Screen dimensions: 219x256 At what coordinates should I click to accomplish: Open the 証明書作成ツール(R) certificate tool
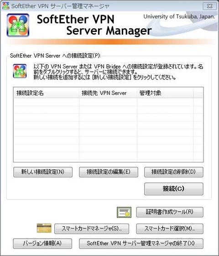tap(170, 212)
